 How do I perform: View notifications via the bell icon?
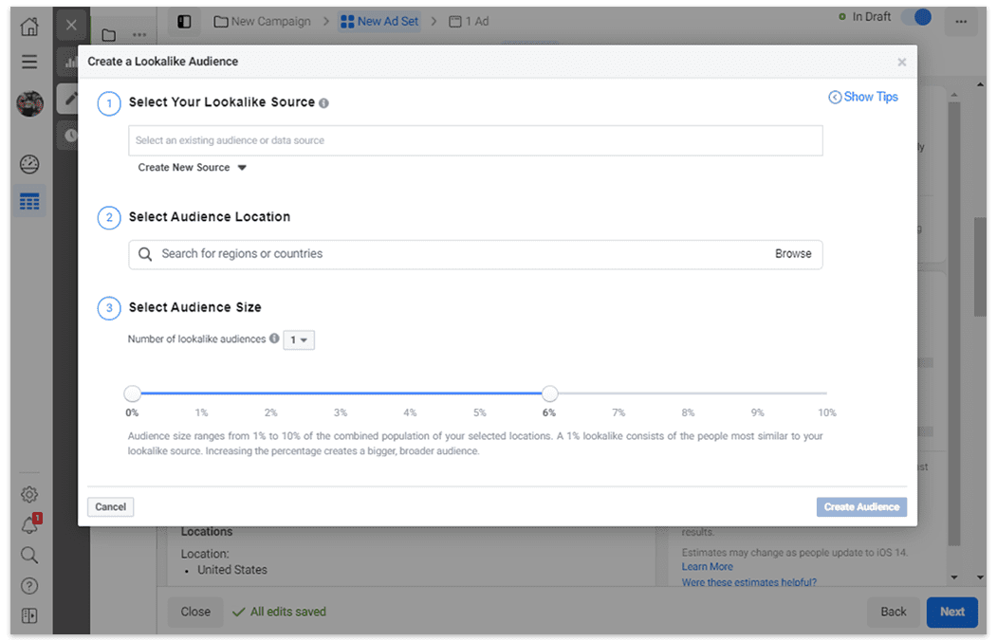click(29, 525)
